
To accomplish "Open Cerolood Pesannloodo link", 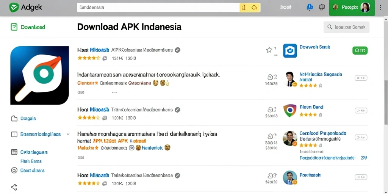I will [x=323, y=133].
